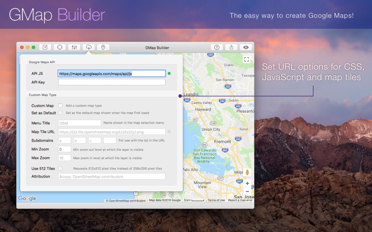Zoom in with the map plus button
The height and width of the screenshot is (232, 372).
point(247,183)
